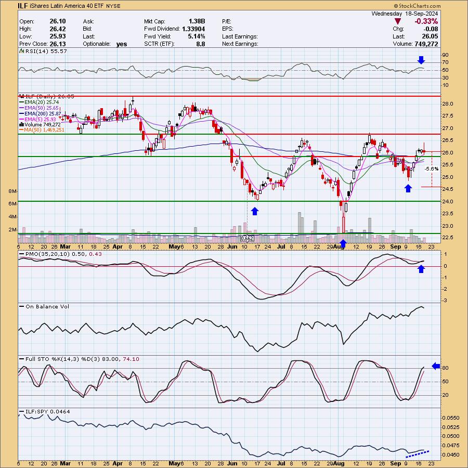Select the 2M volume axis label

pyautogui.click(x=12, y=230)
